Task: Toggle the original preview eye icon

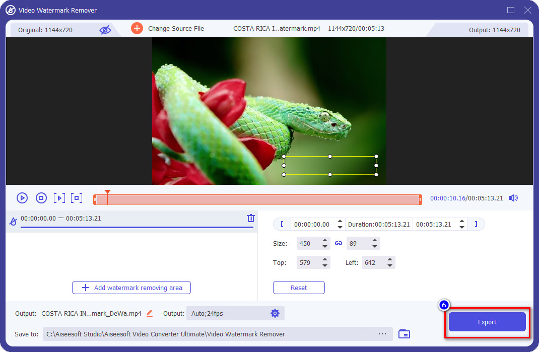Action: [105, 30]
